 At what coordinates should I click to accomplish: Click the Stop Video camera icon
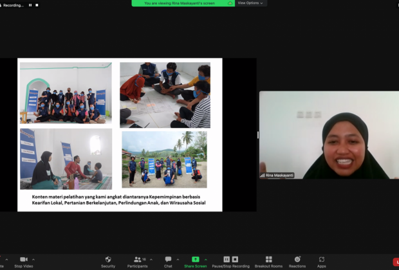coord(23,259)
